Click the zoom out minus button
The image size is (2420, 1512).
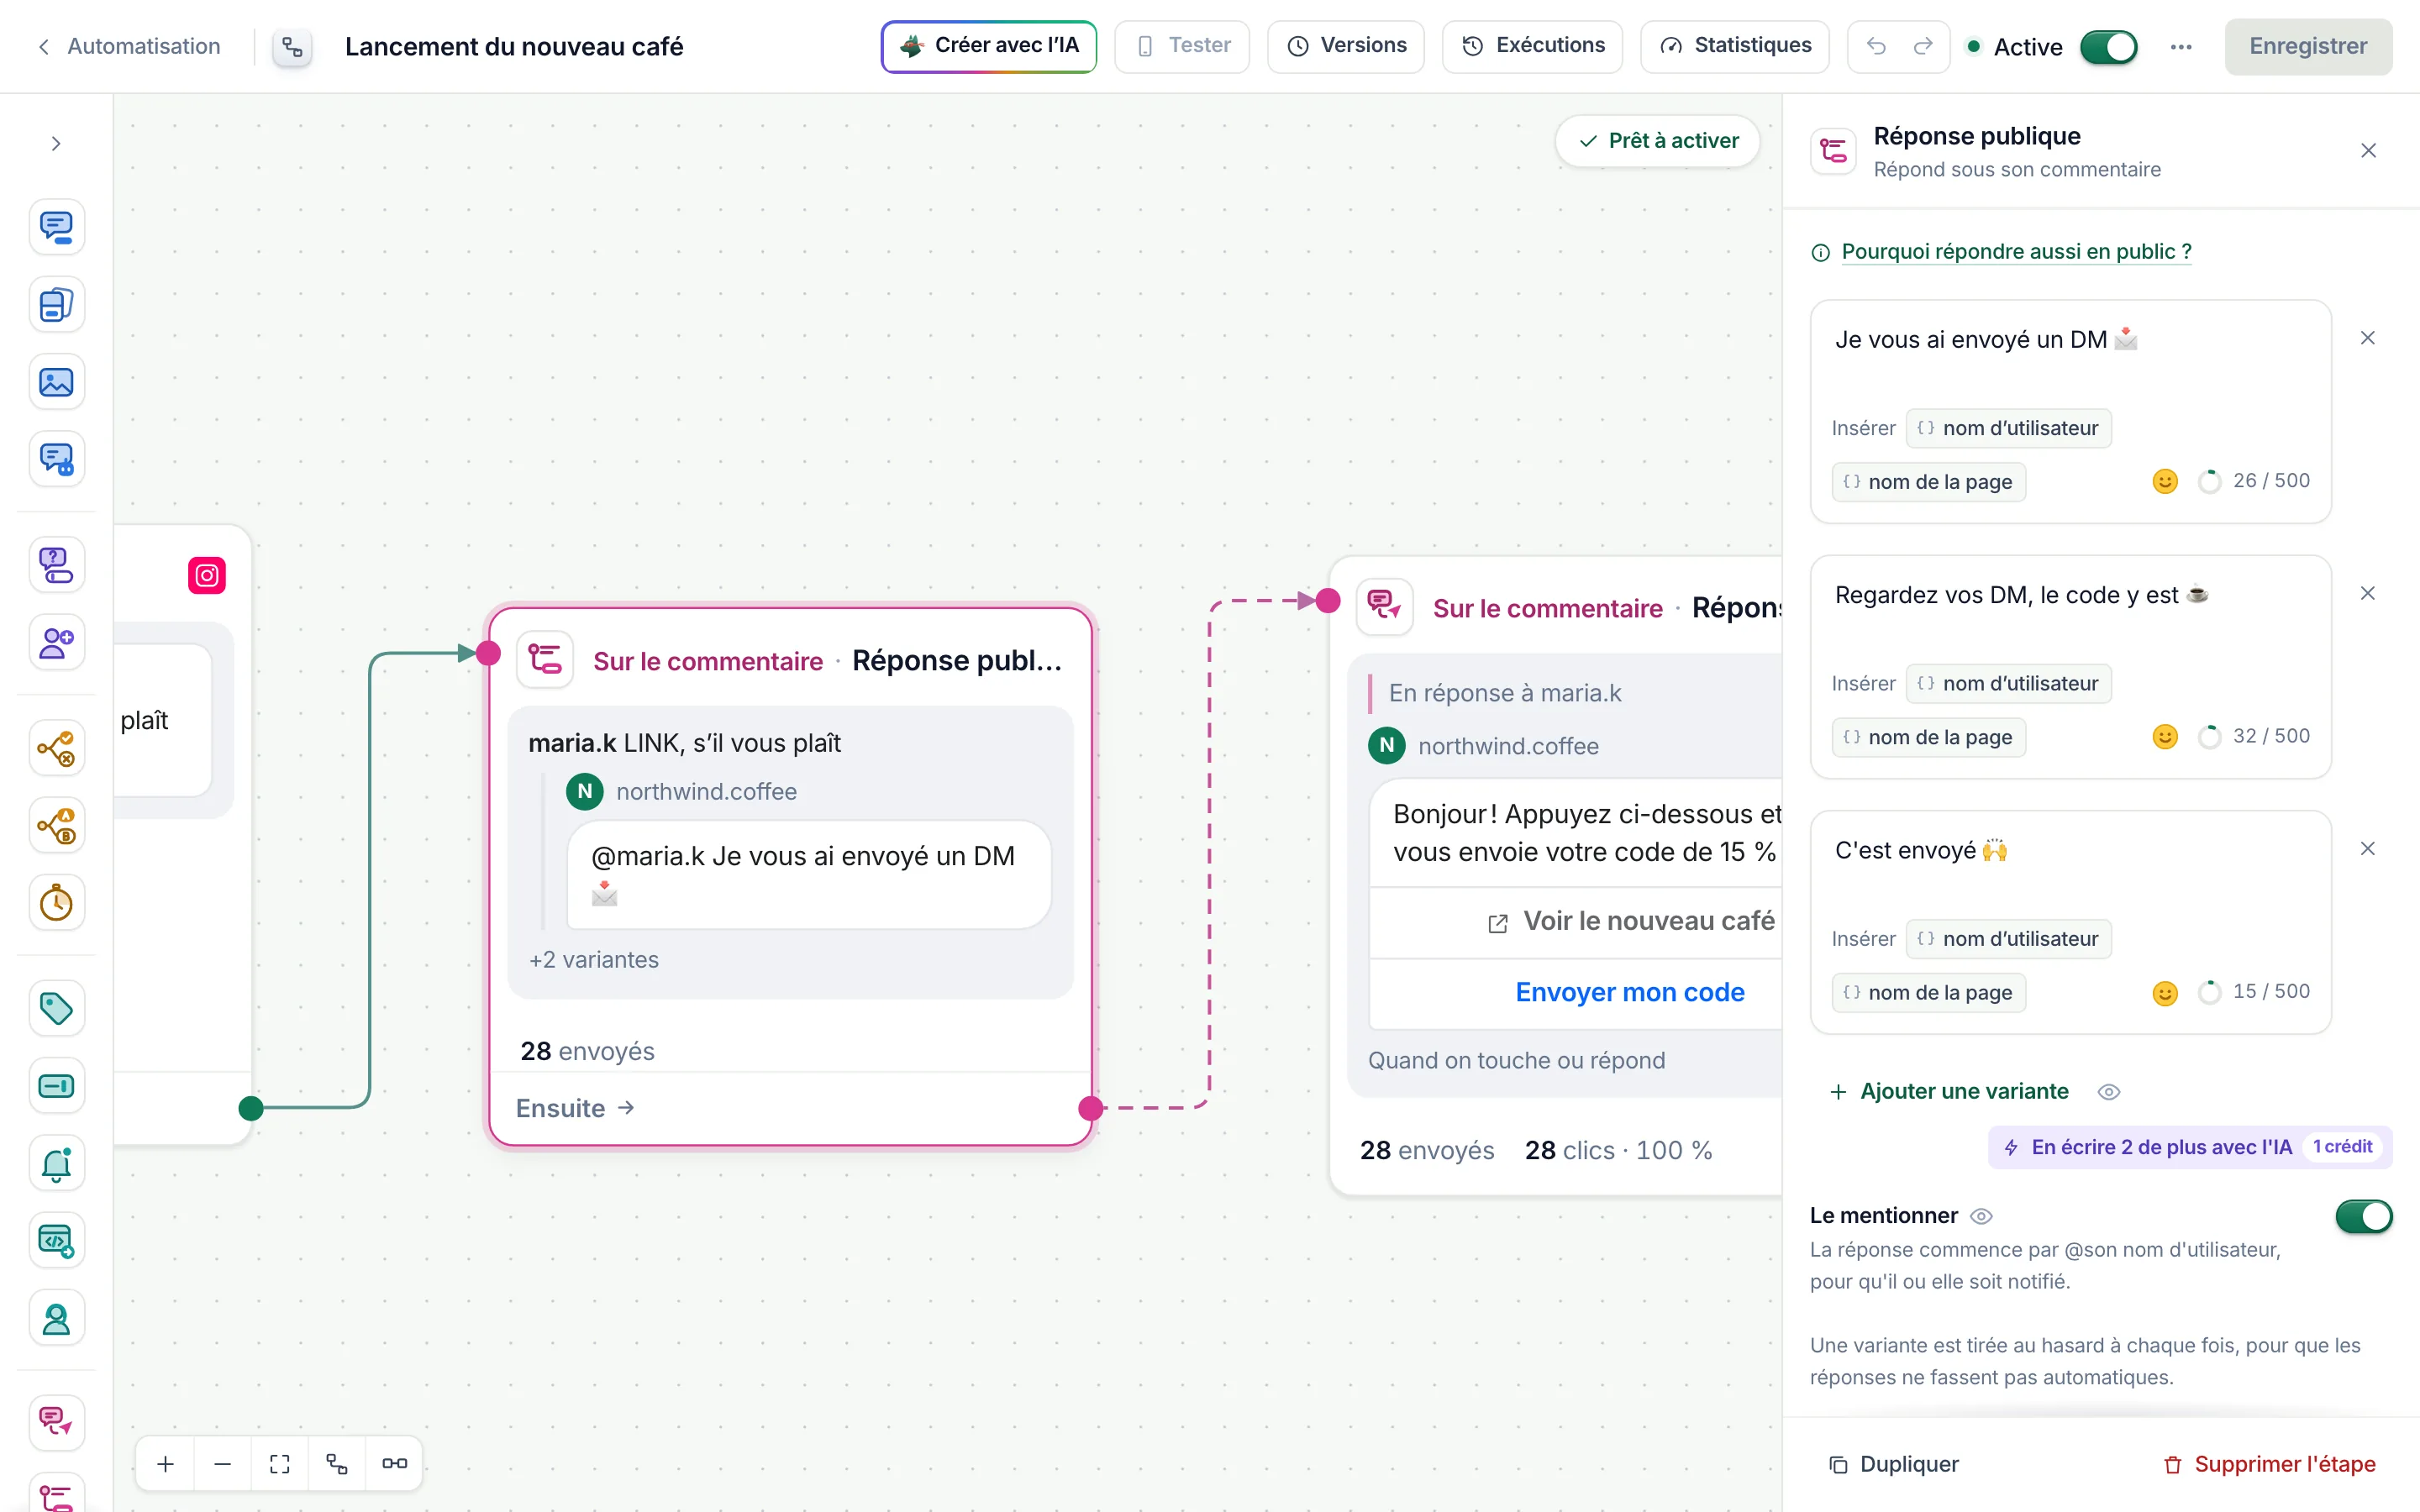coord(223,1463)
